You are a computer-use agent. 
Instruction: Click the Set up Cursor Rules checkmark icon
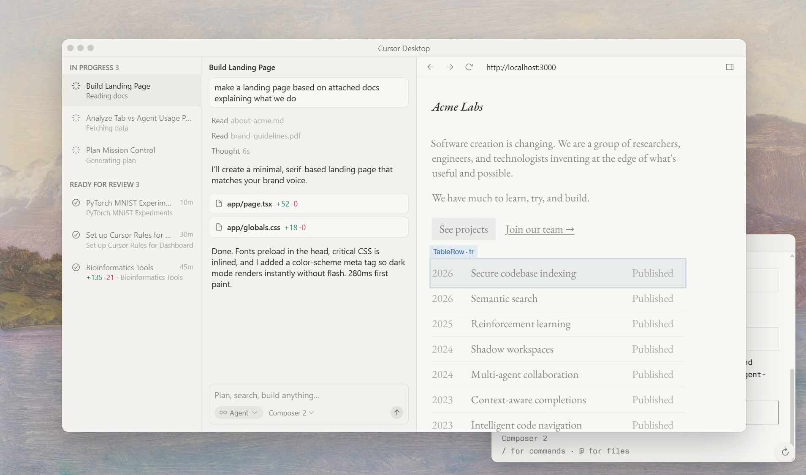(x=76, y=235)
